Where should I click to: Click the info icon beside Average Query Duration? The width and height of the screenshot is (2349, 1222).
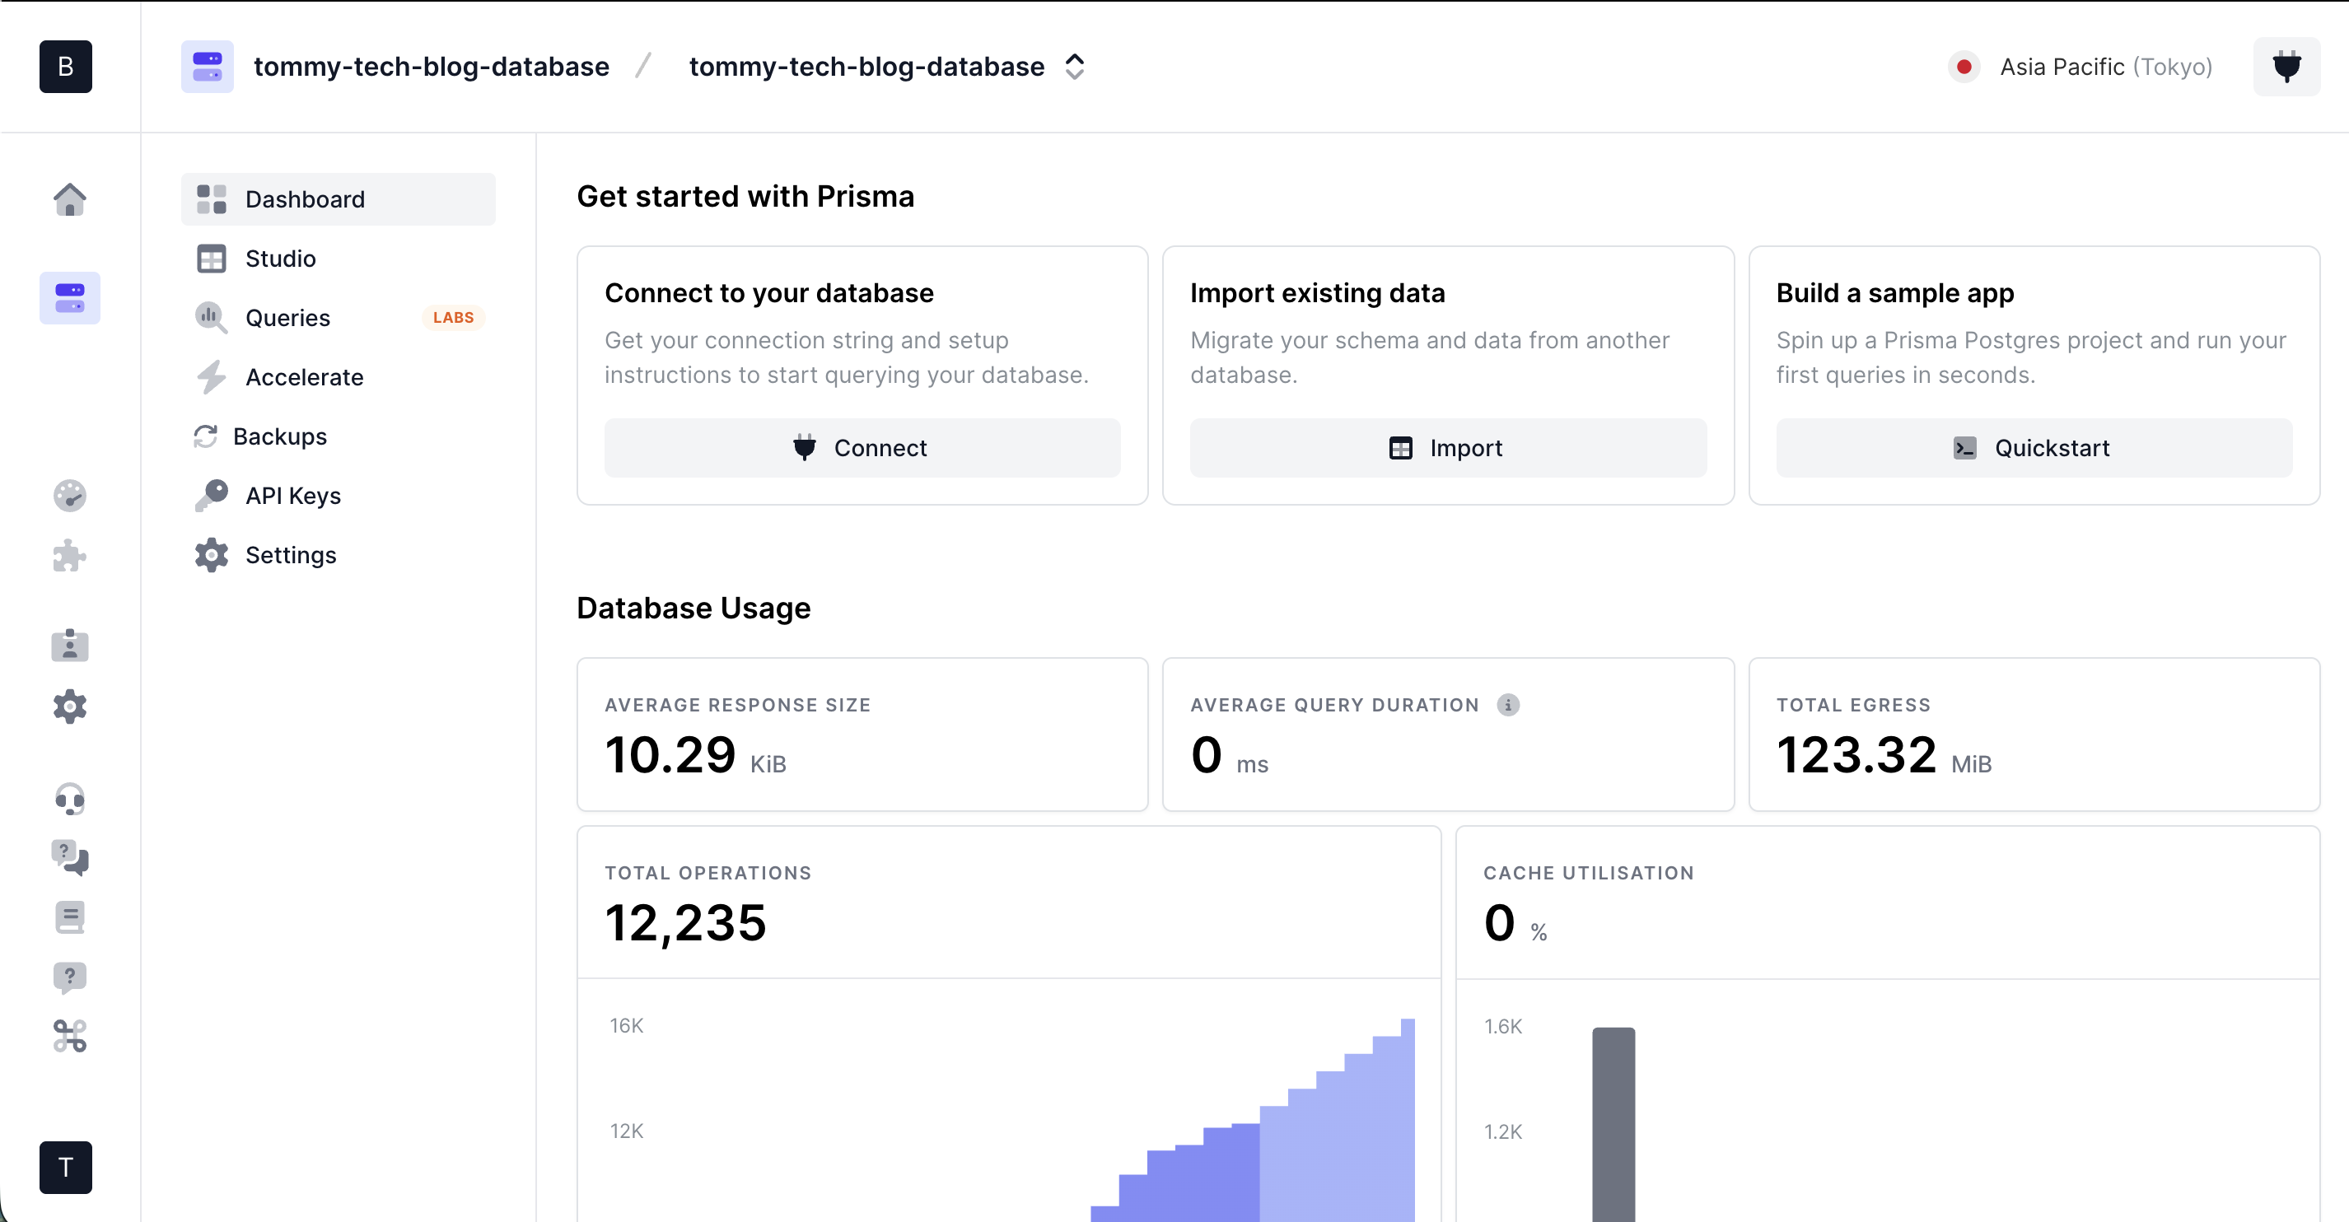point(1508,705)
